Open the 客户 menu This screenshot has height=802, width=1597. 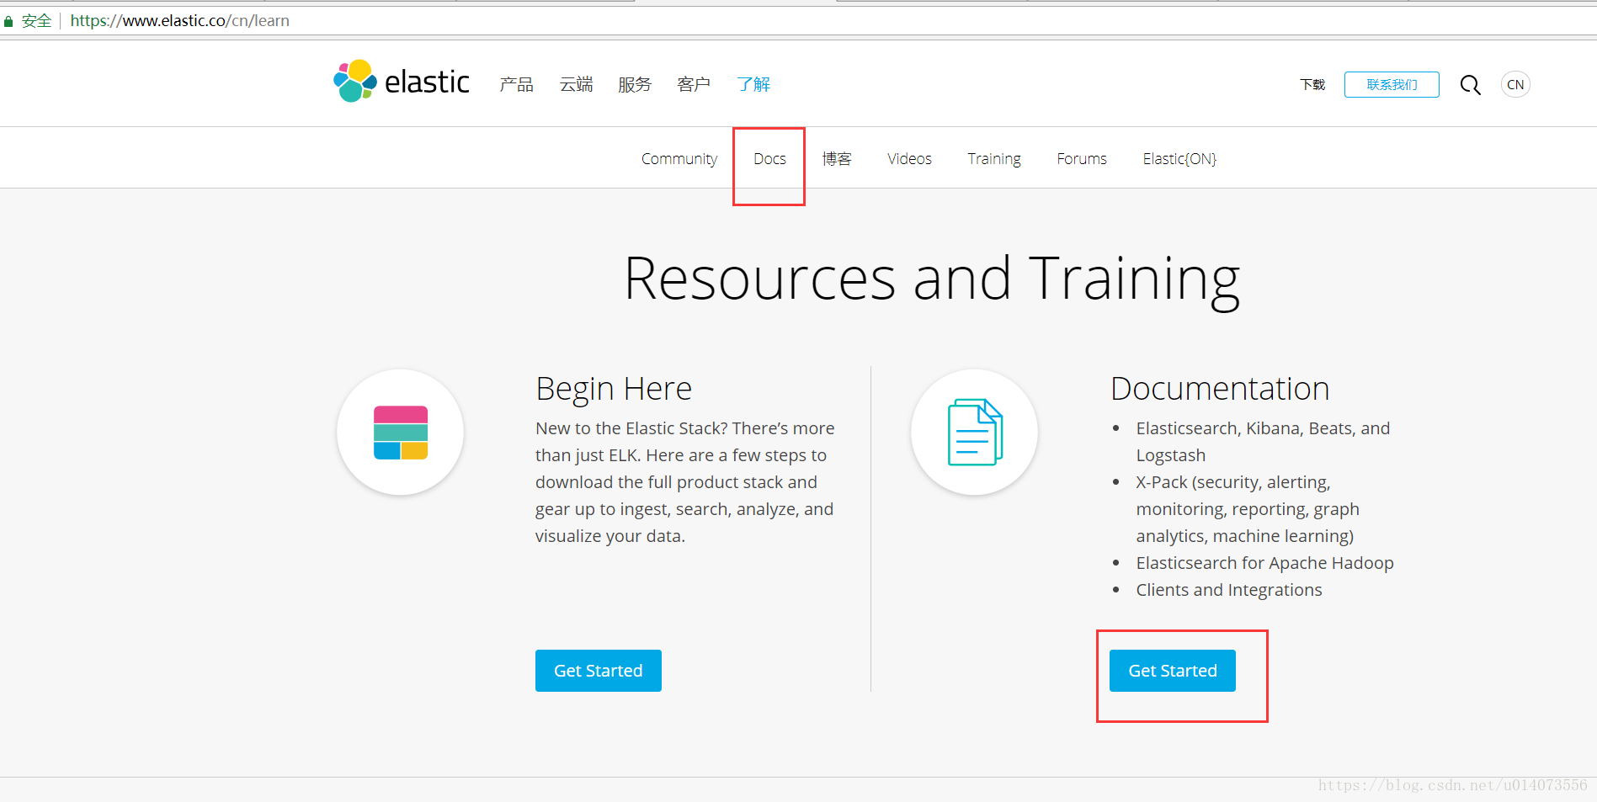coord(694,84)
